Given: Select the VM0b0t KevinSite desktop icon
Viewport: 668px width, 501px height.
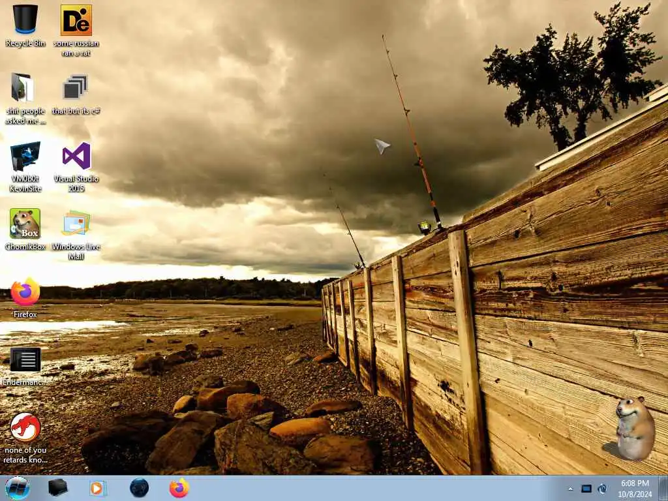Looking at the screenshot, I should click(25, 166).
